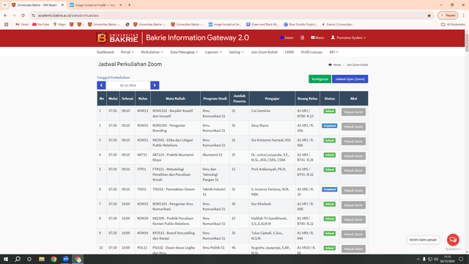The width and height of the screenshot is (469, 264).
Task: Click Join Zoom Kuliah breadcrumb
Action: point(357,65)
